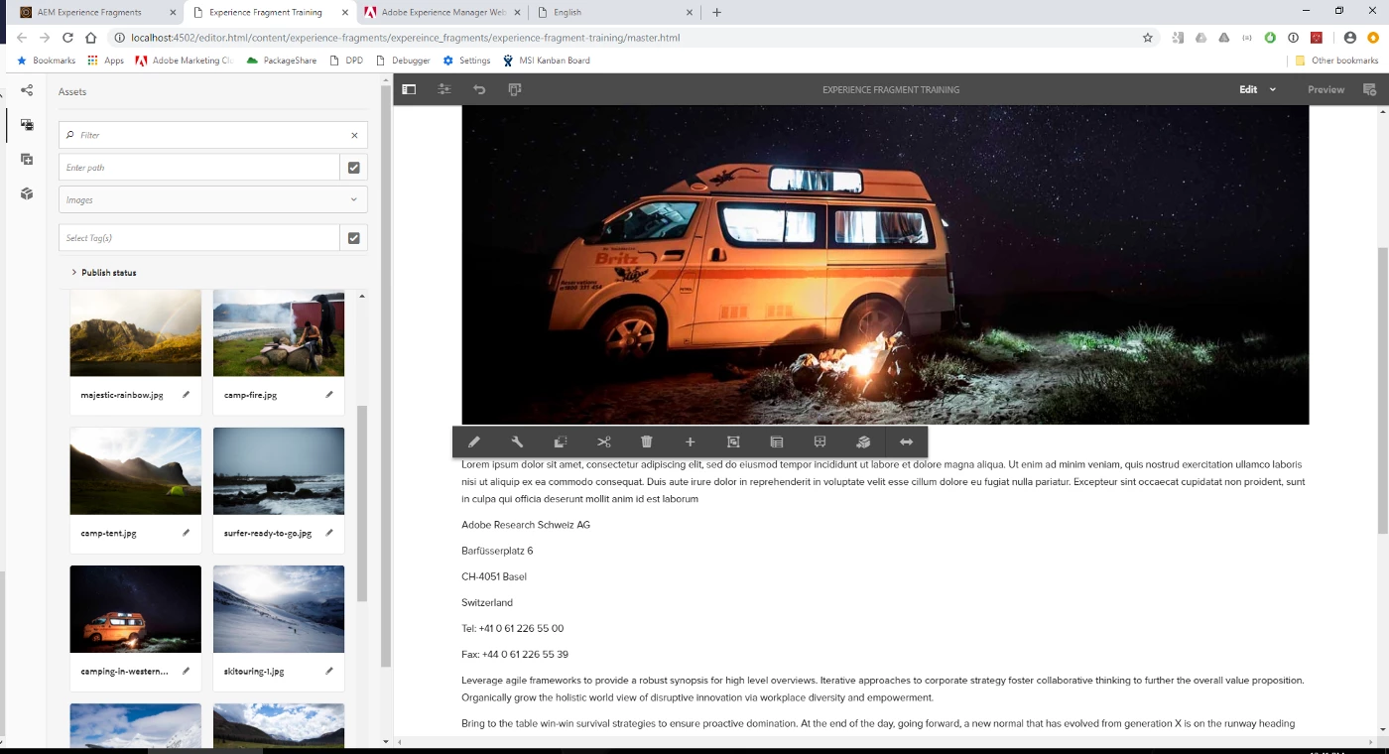Click the camper van image in the page
This screenshot has width=1389, height=754.
pyautogui.click(x=885, y=265)
